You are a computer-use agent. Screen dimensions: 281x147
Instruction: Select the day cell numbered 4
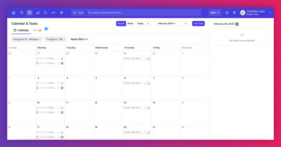(x=79, y=88)
